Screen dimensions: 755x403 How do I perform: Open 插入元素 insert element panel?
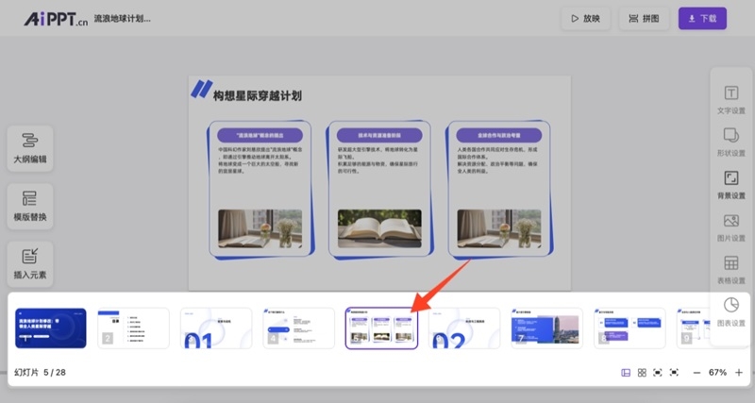coord(30,264)
